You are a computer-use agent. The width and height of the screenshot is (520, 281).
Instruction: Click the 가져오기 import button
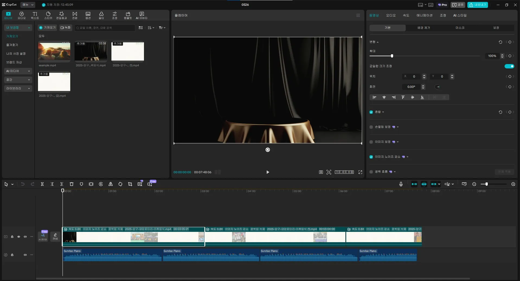(47, 28)
